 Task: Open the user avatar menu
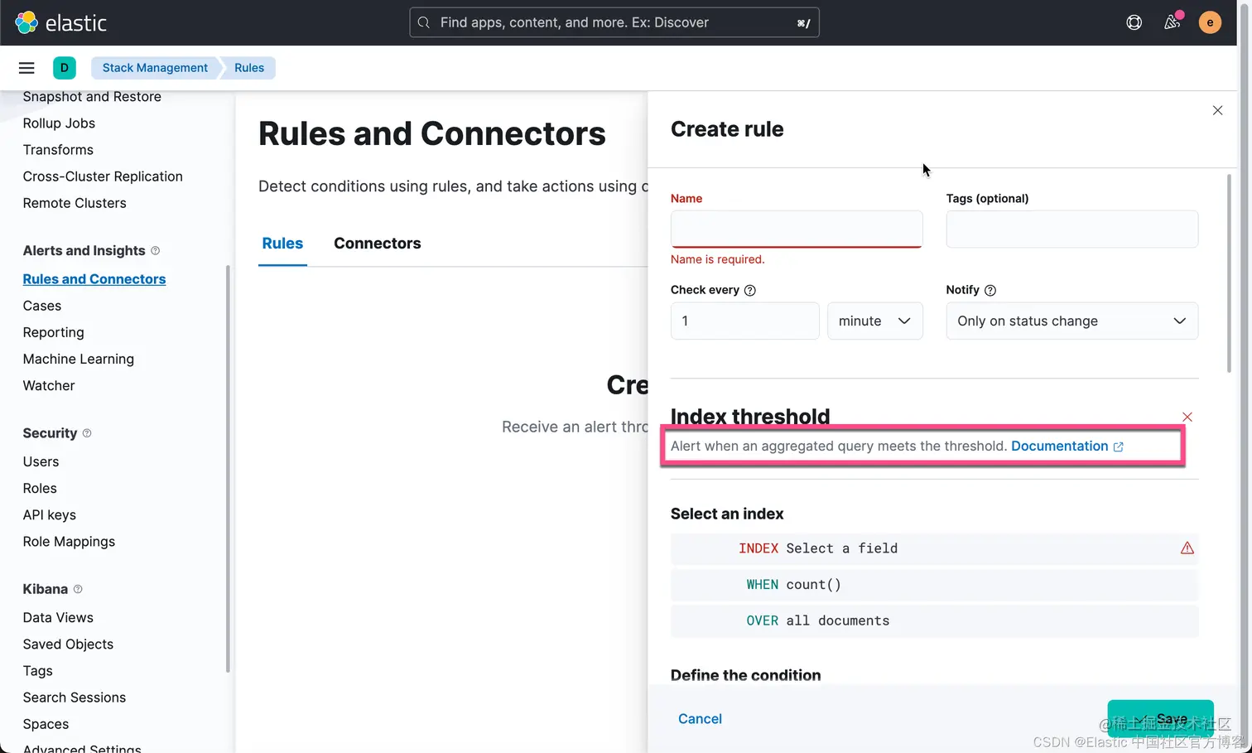[x=1210, y=22]
